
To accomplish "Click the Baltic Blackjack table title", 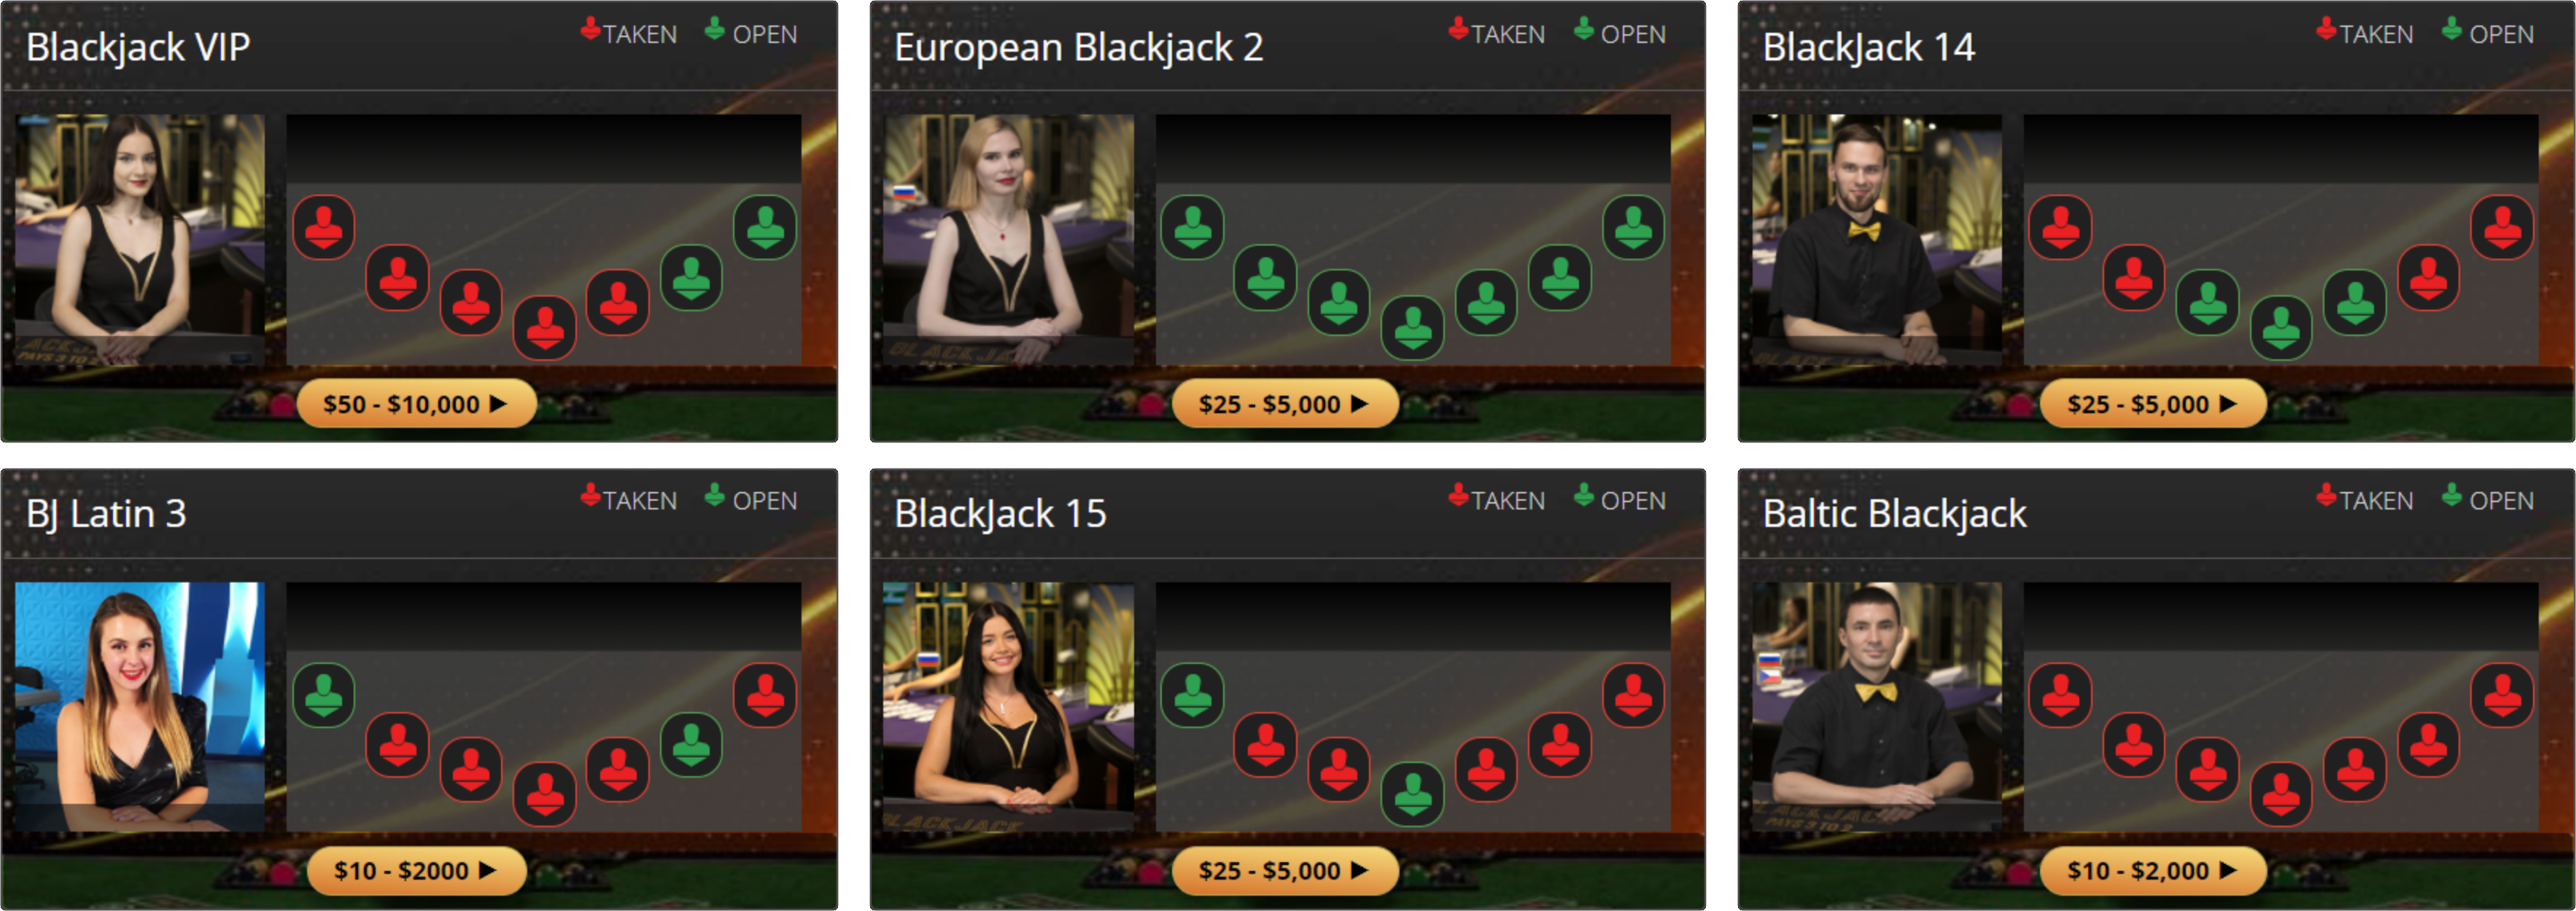I will point(1894,513).
